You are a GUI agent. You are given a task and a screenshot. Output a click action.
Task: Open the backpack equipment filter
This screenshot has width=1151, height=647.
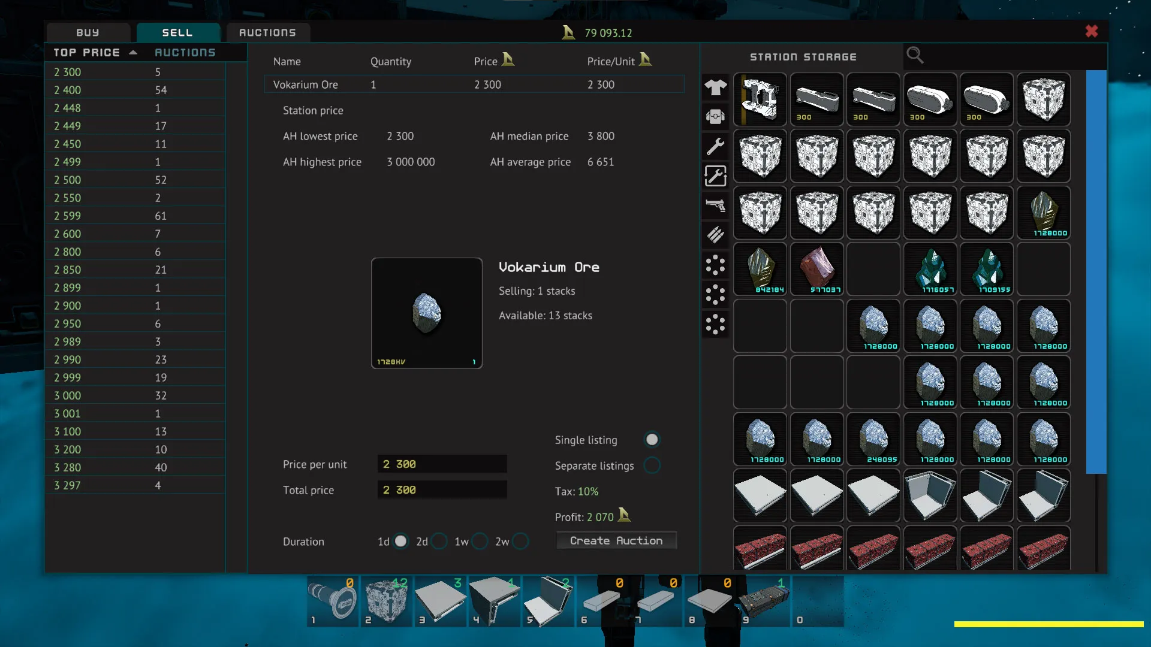[x=715, y=116]
